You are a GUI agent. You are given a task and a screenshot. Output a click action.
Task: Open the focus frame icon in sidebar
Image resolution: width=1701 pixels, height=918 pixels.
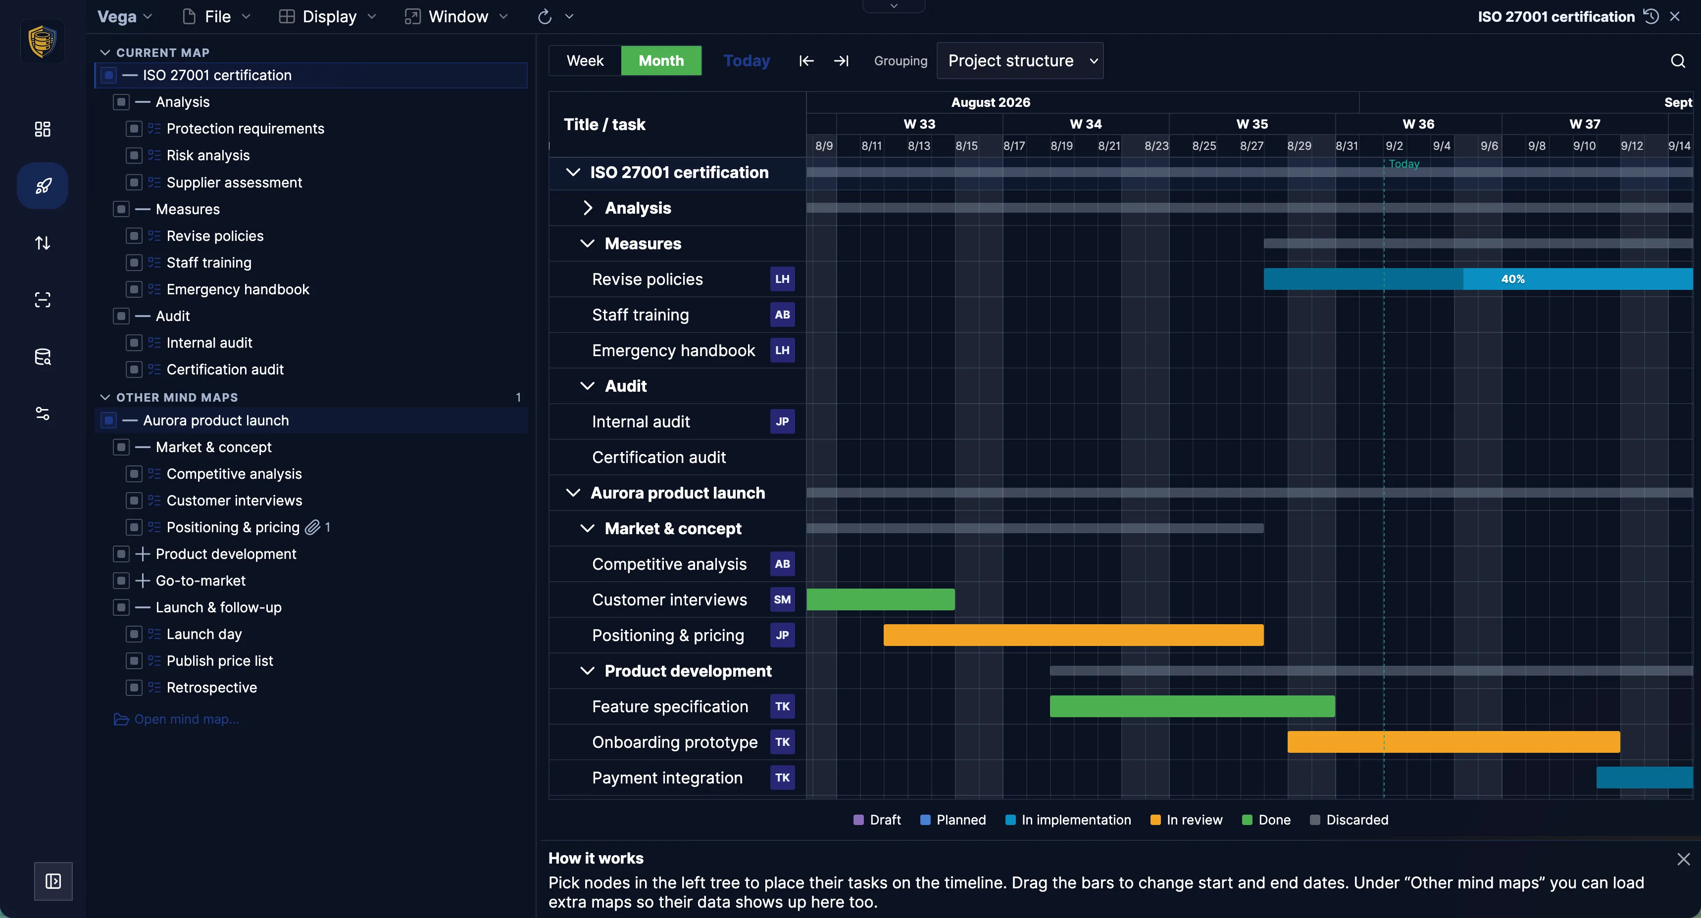pos(42,300)
